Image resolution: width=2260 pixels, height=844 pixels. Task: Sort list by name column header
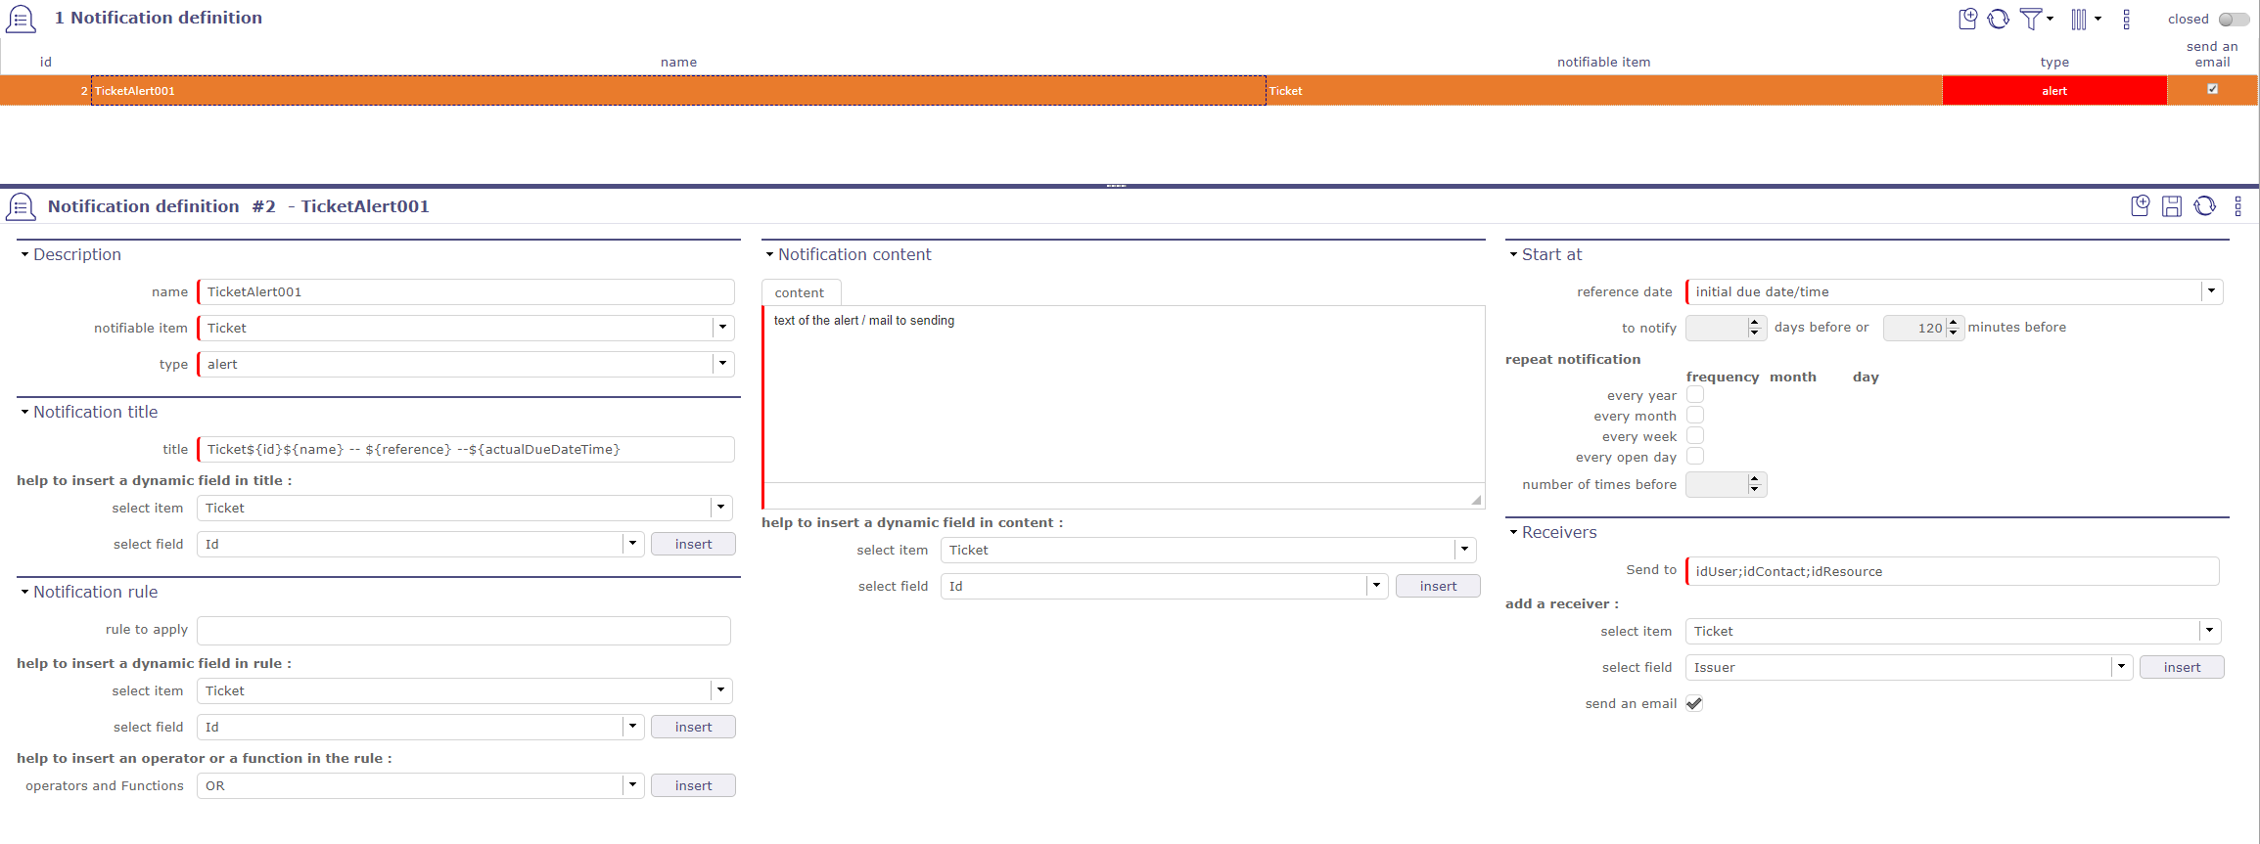click(x=678, y=62)
